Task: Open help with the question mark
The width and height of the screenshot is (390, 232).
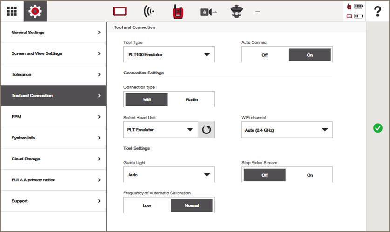Action: point(377,12)
